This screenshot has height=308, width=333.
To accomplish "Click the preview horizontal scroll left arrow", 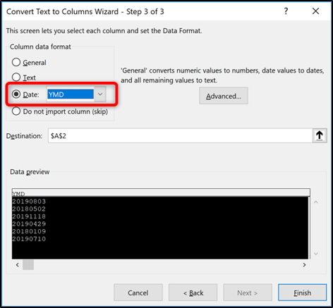I will pos(18,265).
